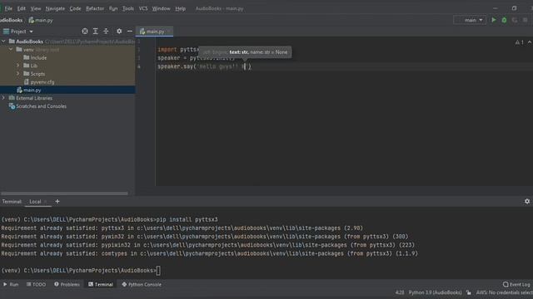Click the lock icon in status bar
Viewport: 533px width, 299px height.
[469, 292]
